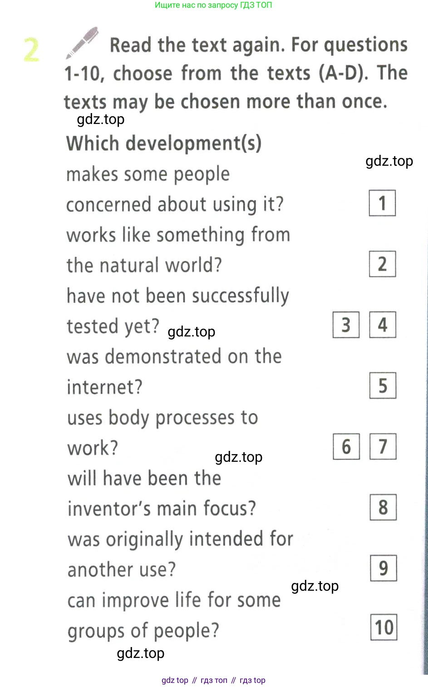Click answer box 4 beside box 3

pos(383,325)
